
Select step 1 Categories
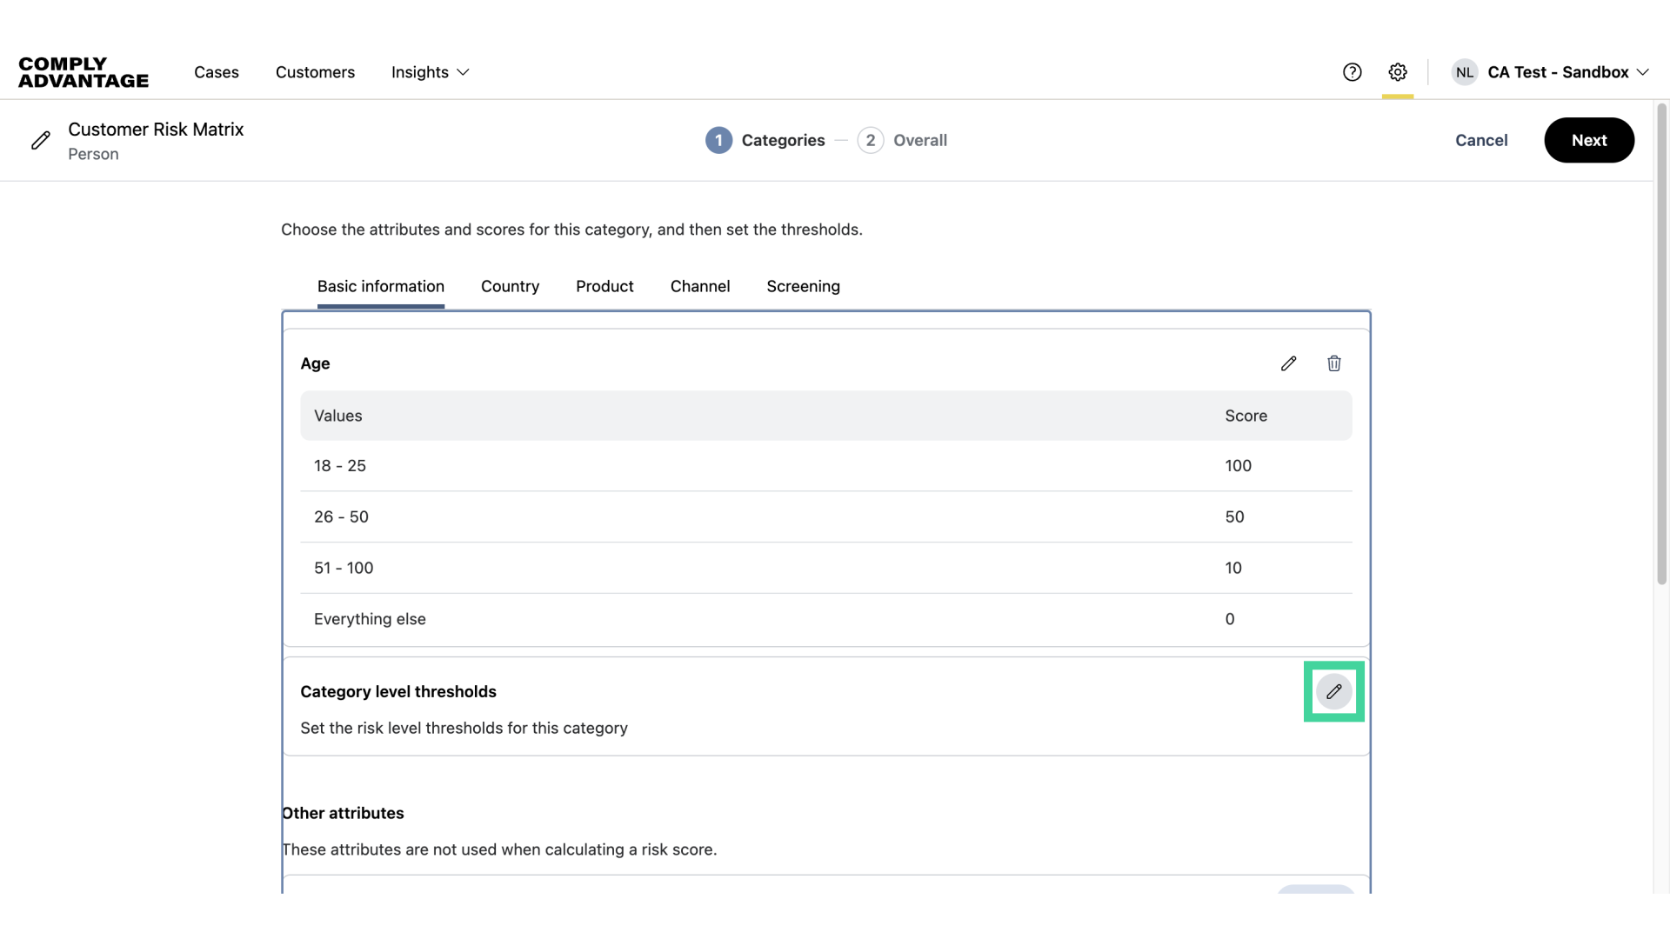(x=765, y=140)
